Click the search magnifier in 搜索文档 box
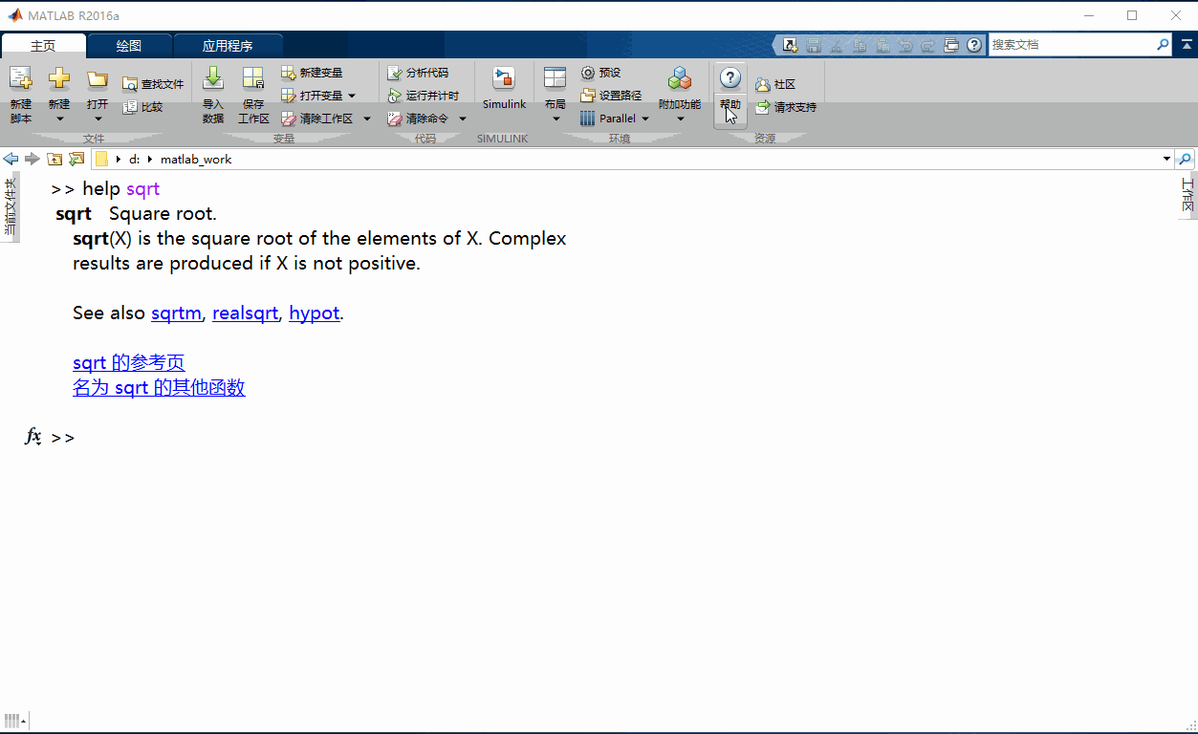 click(x=1163, y=44)
